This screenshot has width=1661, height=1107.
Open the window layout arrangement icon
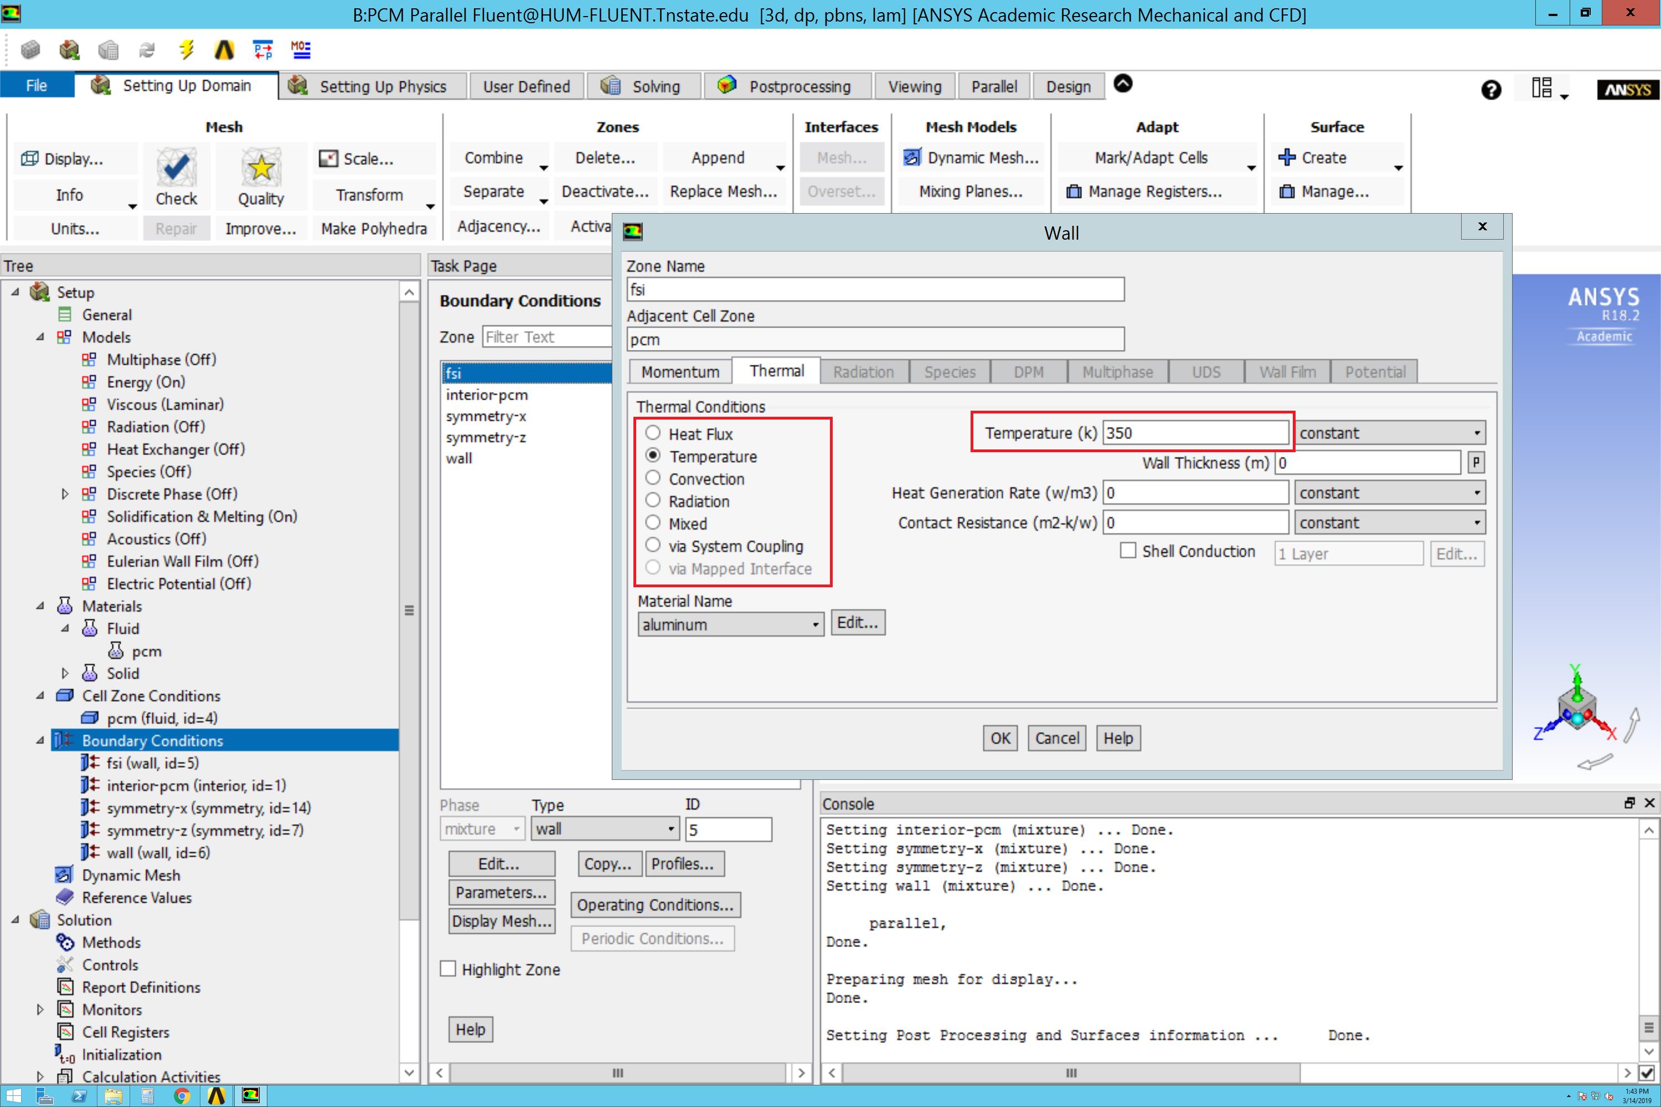click(x=1541, y=87)
